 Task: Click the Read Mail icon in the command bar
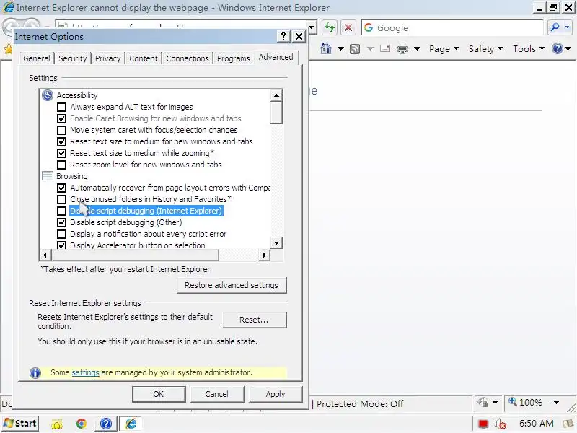coord(385,48)
